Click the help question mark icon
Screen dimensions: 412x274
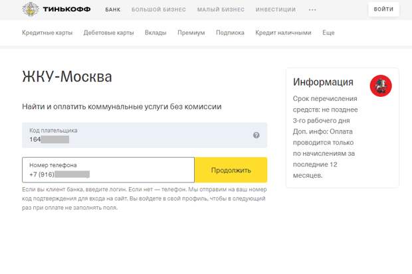coord(257,135)
